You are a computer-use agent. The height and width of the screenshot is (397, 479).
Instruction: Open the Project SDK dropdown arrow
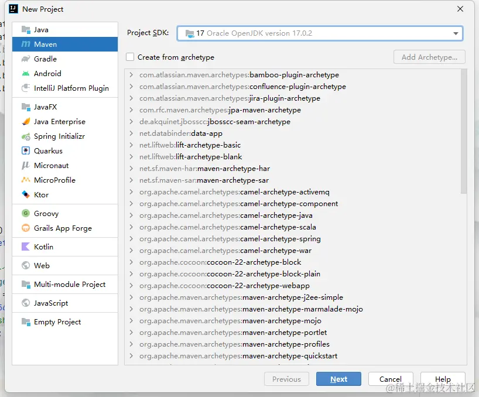coord(456,33)
